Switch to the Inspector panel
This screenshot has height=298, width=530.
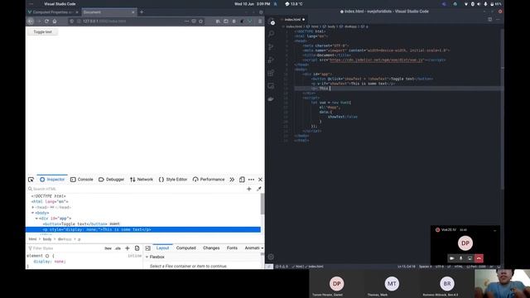[52, 180]
